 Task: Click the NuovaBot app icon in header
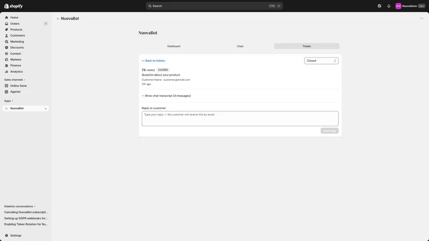coord(58,19)
